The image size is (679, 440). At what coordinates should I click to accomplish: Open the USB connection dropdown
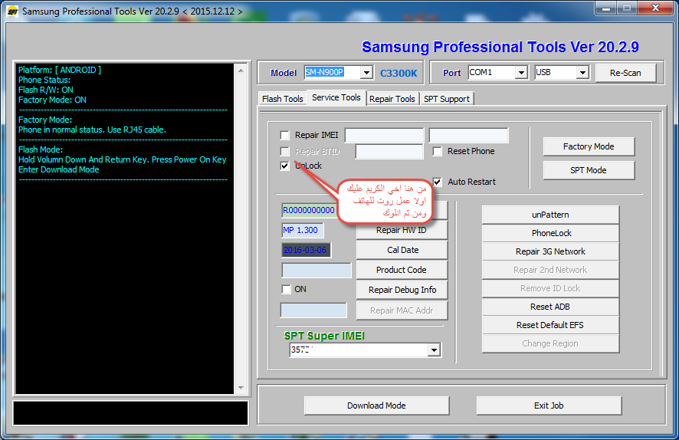tap(583, 72)
